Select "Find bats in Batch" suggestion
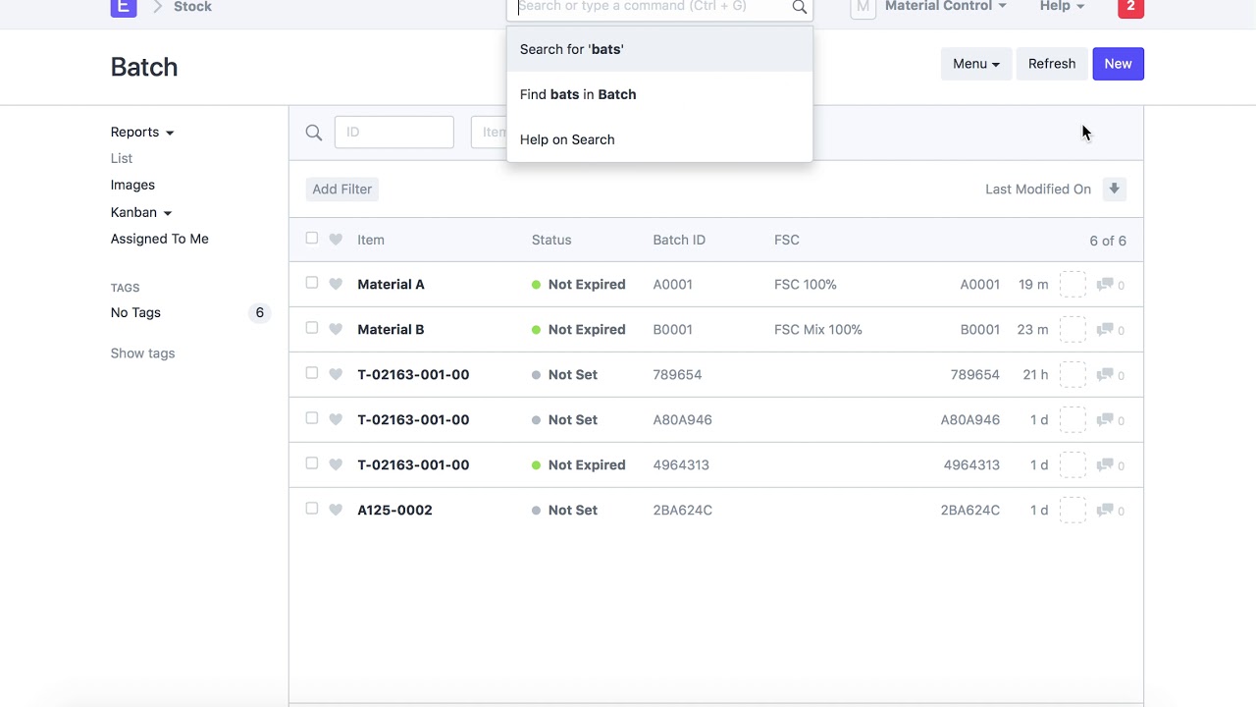This screenshot has width=1256, height=707. pyautogui.click(x=659, y=94)
